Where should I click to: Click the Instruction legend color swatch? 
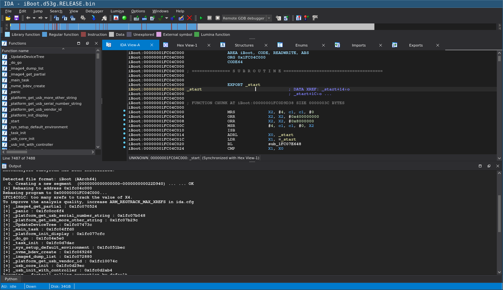tap(83, 35)
